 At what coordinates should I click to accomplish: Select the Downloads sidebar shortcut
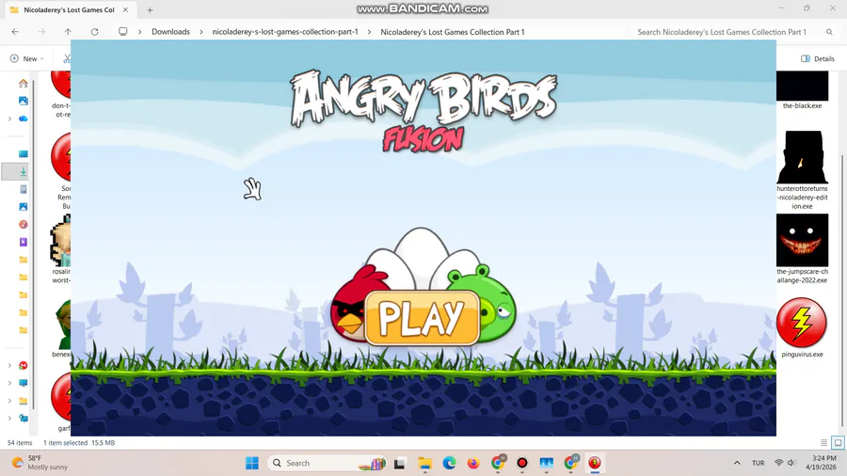[24, 171]
